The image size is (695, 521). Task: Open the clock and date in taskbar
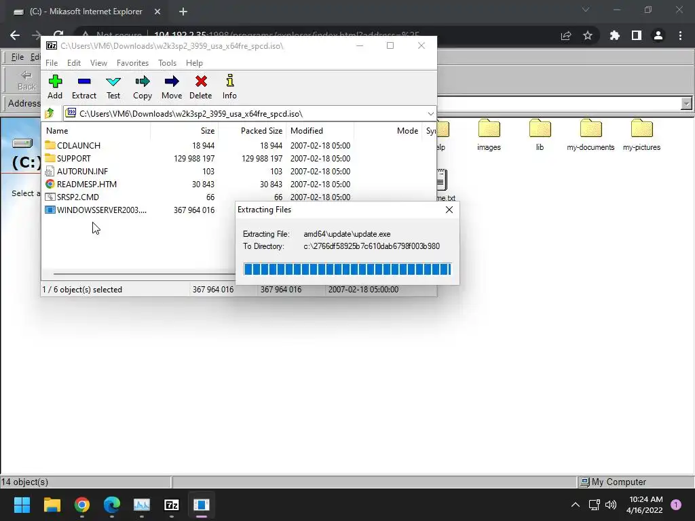(645, 505)
